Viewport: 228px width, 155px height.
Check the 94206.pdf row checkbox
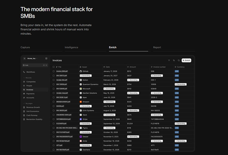[54, 106]
